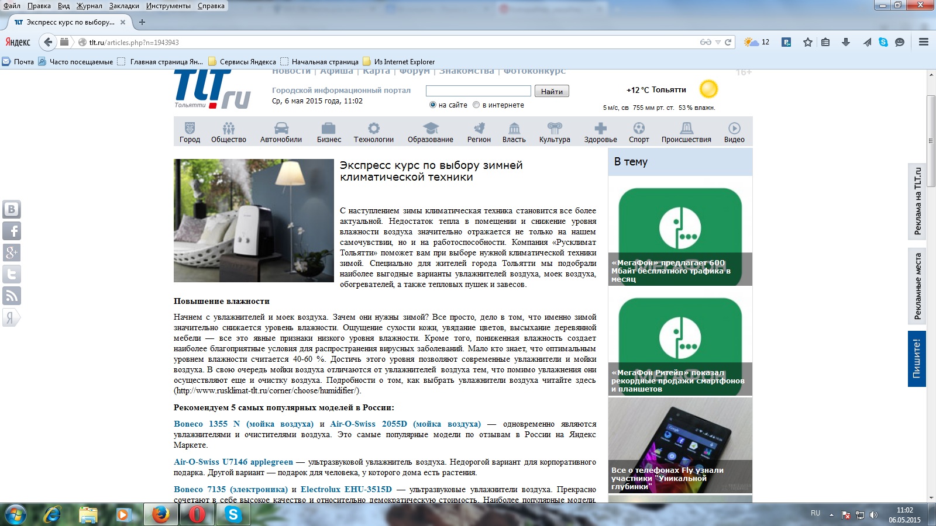Go back using the browser back arrow
936x526 pixels.
pyautogui.click(x=48, y=42)
